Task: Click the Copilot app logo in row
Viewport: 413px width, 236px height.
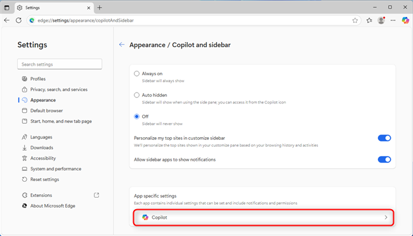Action: pyautogui.click(x=145, y=218)
